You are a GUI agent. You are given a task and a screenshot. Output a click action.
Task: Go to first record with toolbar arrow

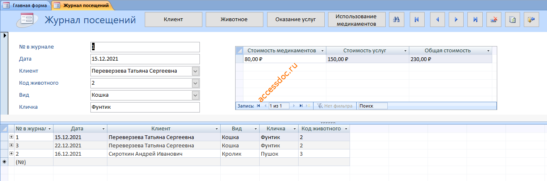tap(417, 20)
